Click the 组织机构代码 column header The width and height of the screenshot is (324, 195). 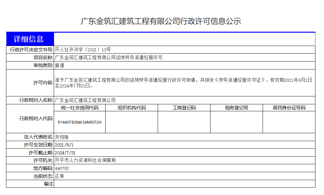click(x=131, y=107)
